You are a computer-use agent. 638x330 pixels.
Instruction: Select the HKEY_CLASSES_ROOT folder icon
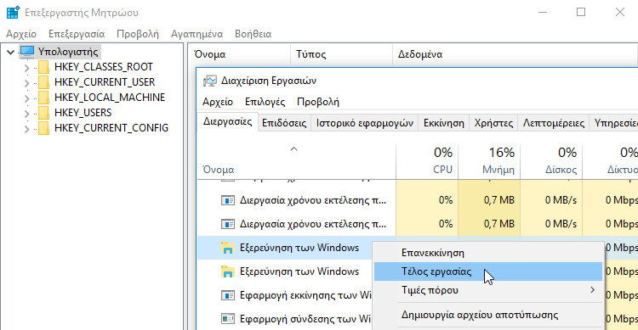[43, 67]
